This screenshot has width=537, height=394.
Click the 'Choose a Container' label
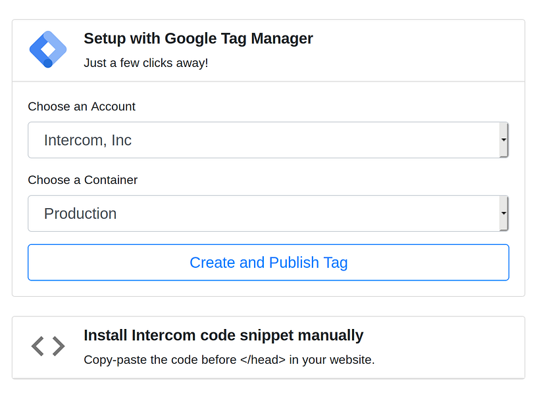click(x=82, y=180)
